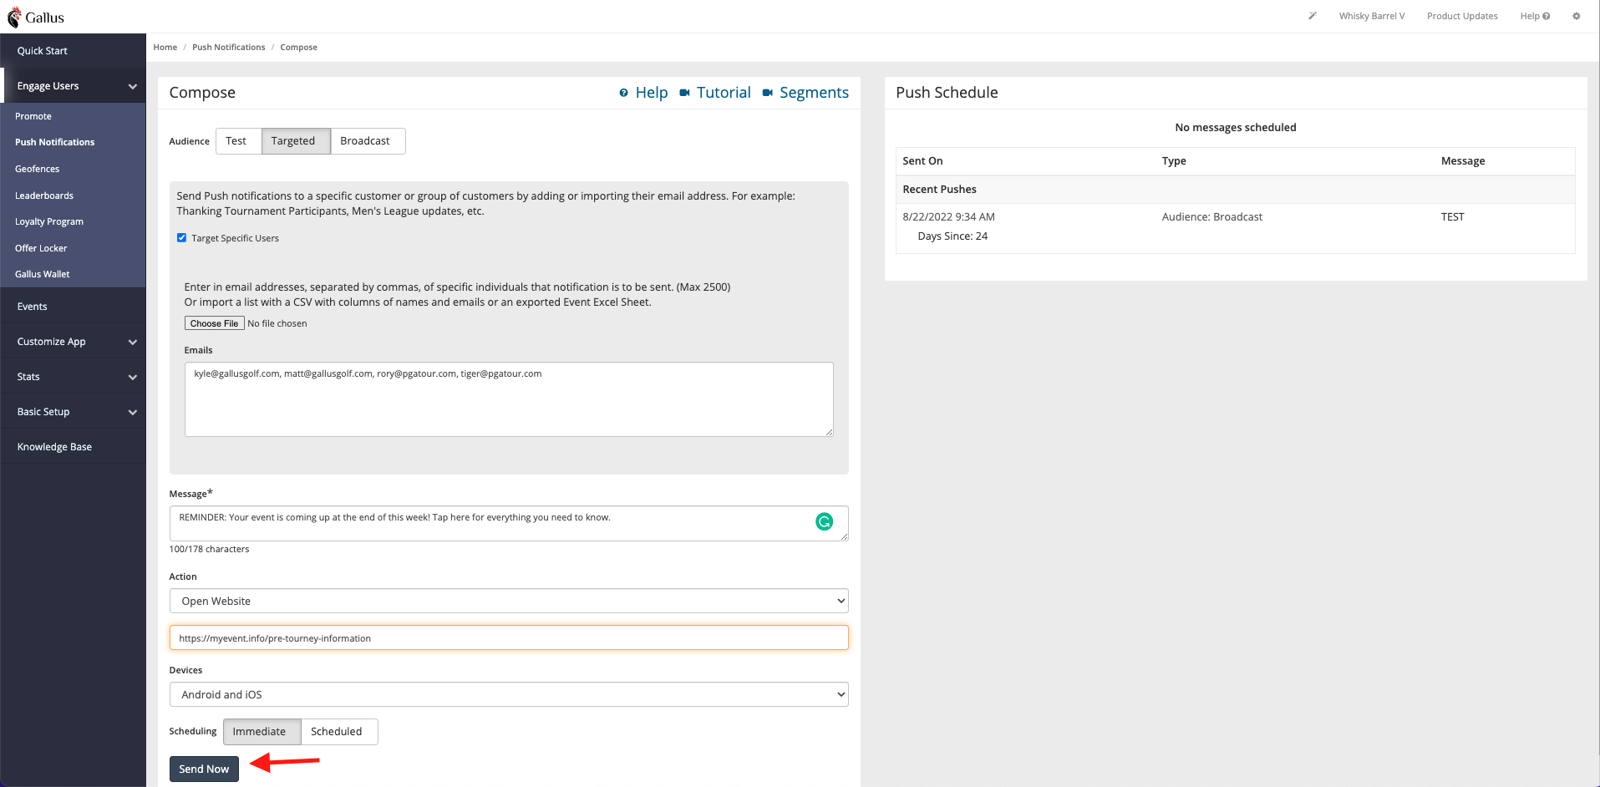Screen dimensions: 1600x787
Task: Open the Segments link
Action: click(x=814, y=93)
